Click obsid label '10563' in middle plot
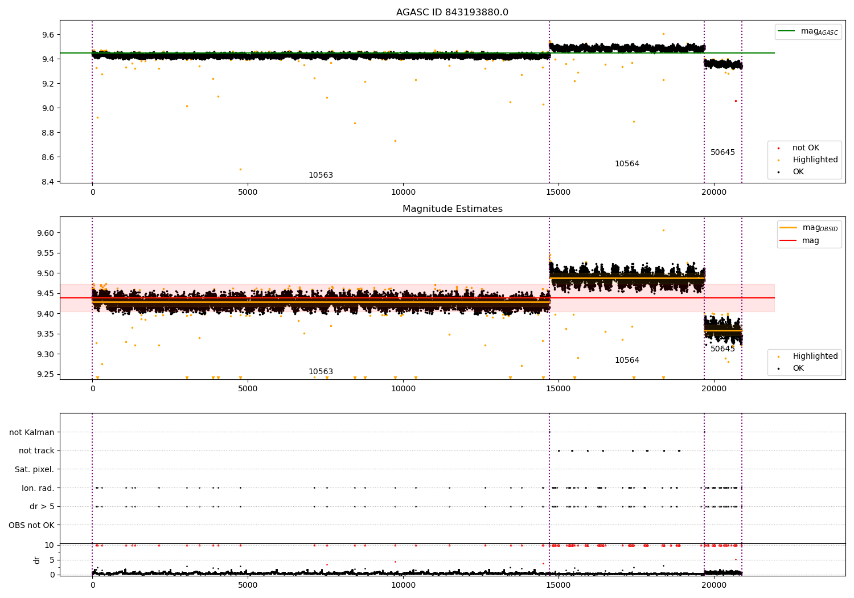The height and width of the screenshot is (598, 854). coord(321,372)
